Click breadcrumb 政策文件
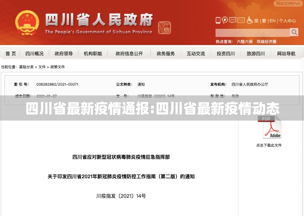This screenshot has width=304, height=216. coord(58,67)
